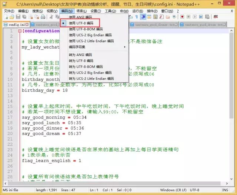This screenshot has width=237, height=195.
Task: Click the ABC spell check icon
Action: [216, 17]
